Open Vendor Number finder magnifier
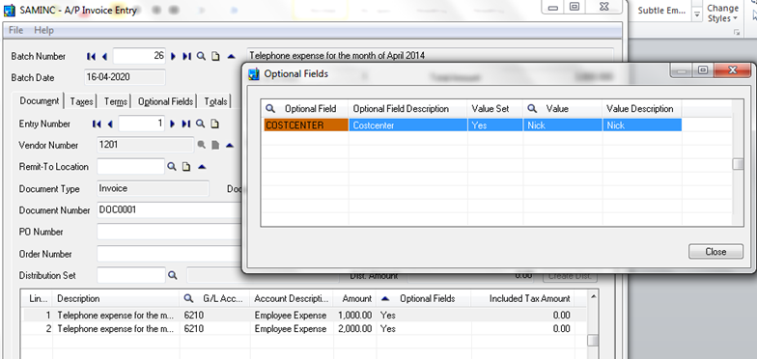This screenshot has width=757, height=359. coord(201,145)
